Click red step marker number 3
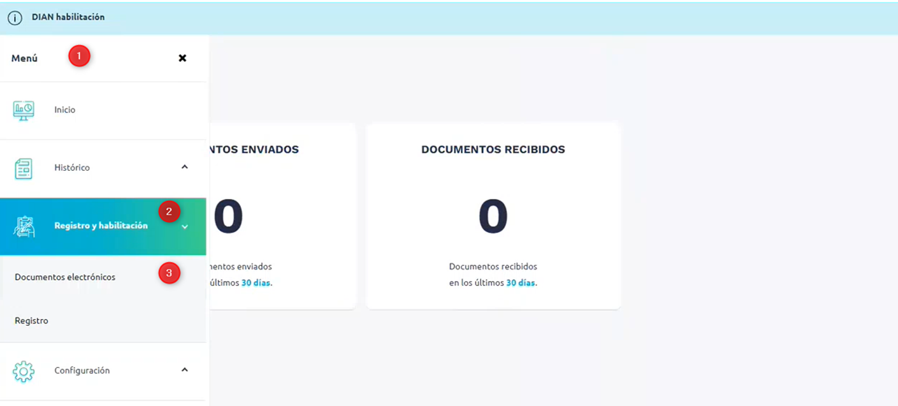The width and height of the screenshot is (898, 406). tap(169, 273)
